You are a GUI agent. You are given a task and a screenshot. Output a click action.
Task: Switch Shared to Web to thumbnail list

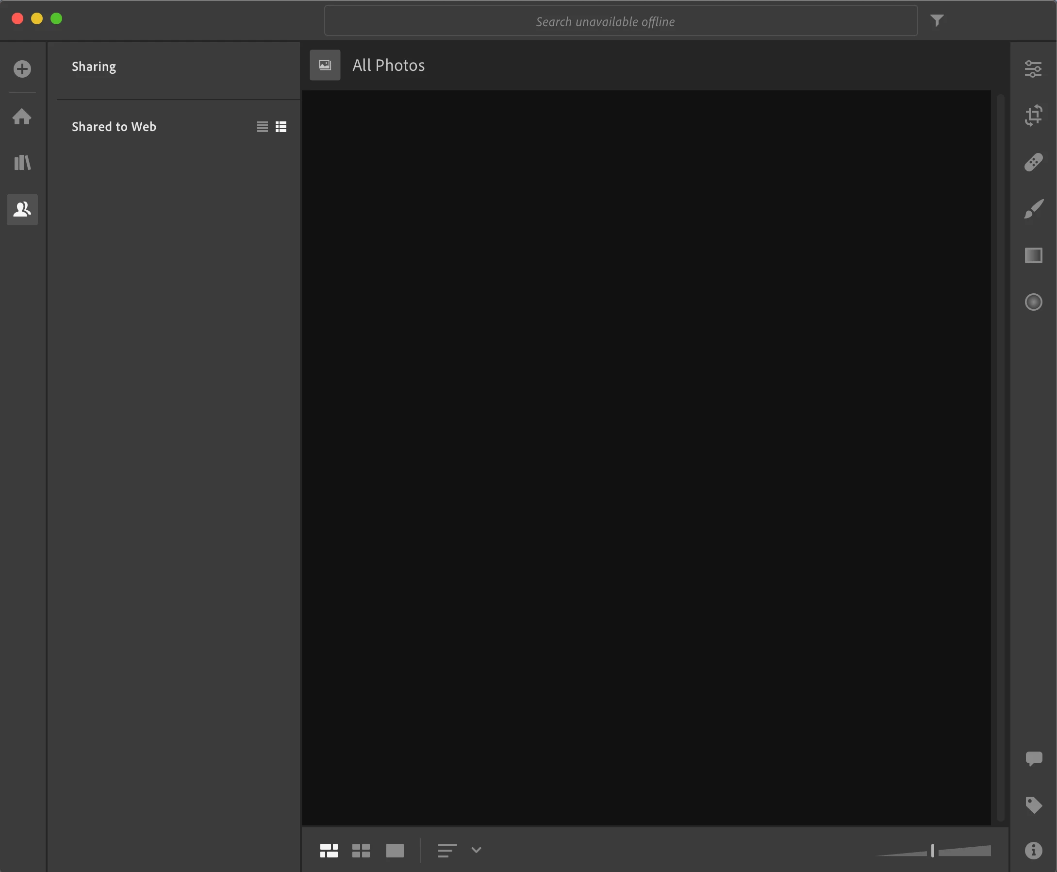(281, 127)
